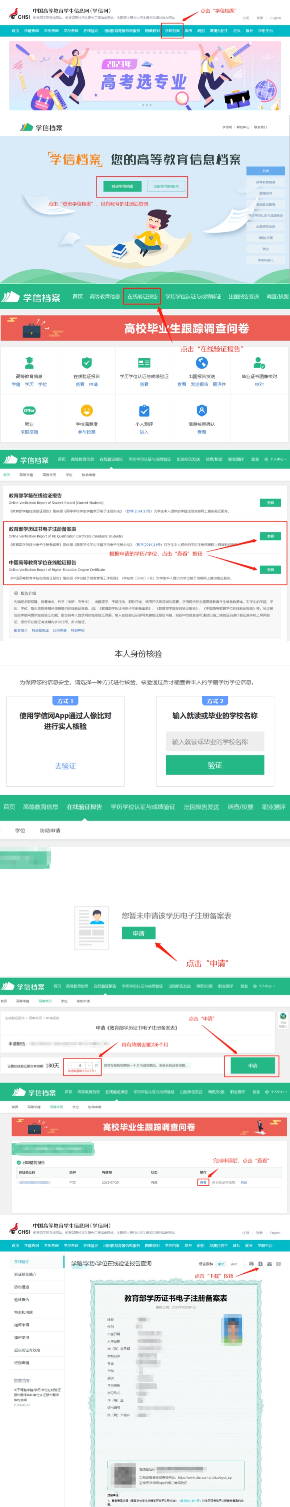Click TOP in the floating side menu

tap(265, 171)
